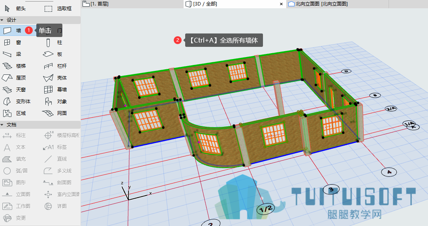The width and height of the screenshot is (428, 226).
Task: Select the Dimension (标注) tool
Action: coord(14,135)
